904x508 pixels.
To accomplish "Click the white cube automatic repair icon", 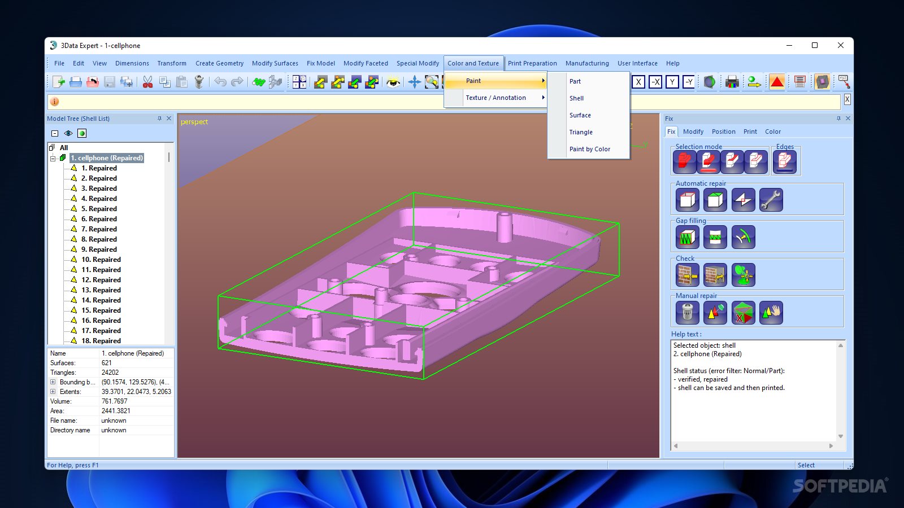I will tap(688, 200).
